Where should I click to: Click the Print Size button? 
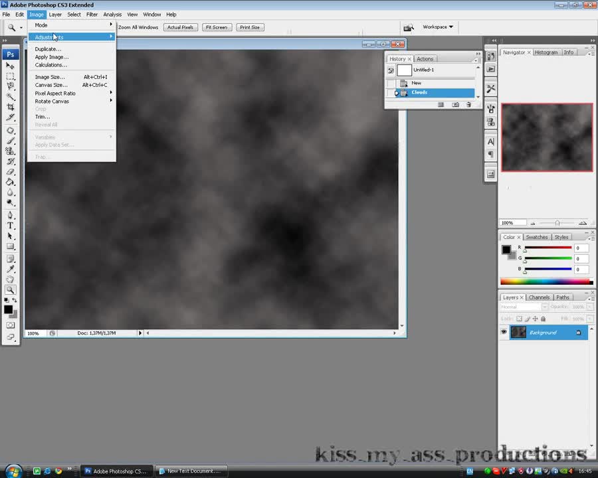tap(250, 27)
